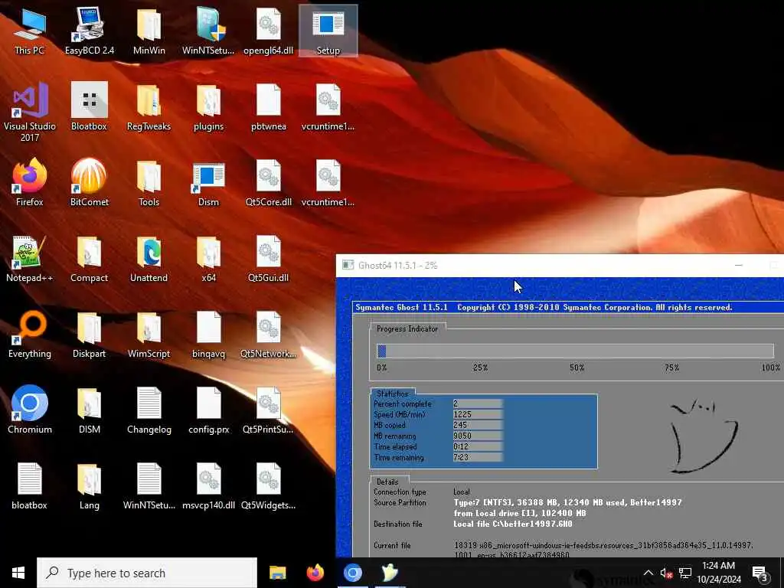Select the opengl64.dll file
This screenshot has height=588, width=784.
pos(269,31)
